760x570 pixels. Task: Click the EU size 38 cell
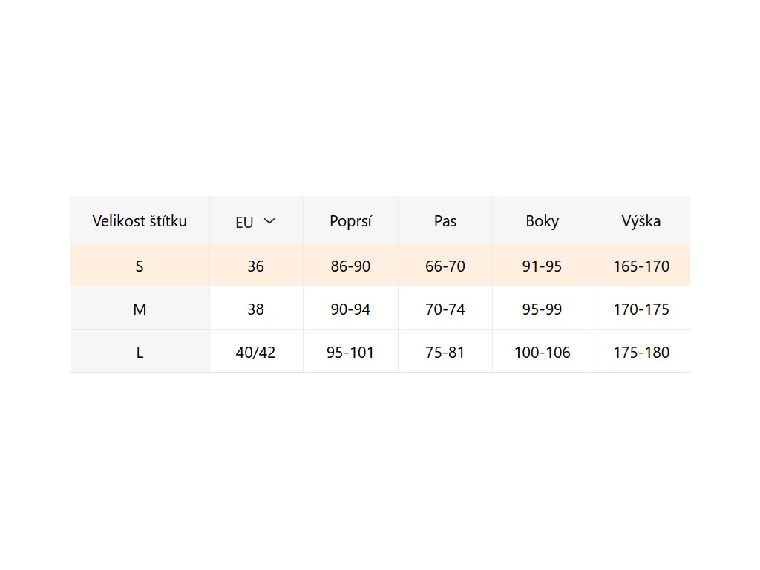pos(255,309)
